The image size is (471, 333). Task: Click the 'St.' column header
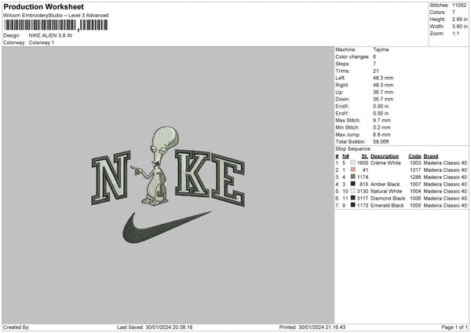365,156
